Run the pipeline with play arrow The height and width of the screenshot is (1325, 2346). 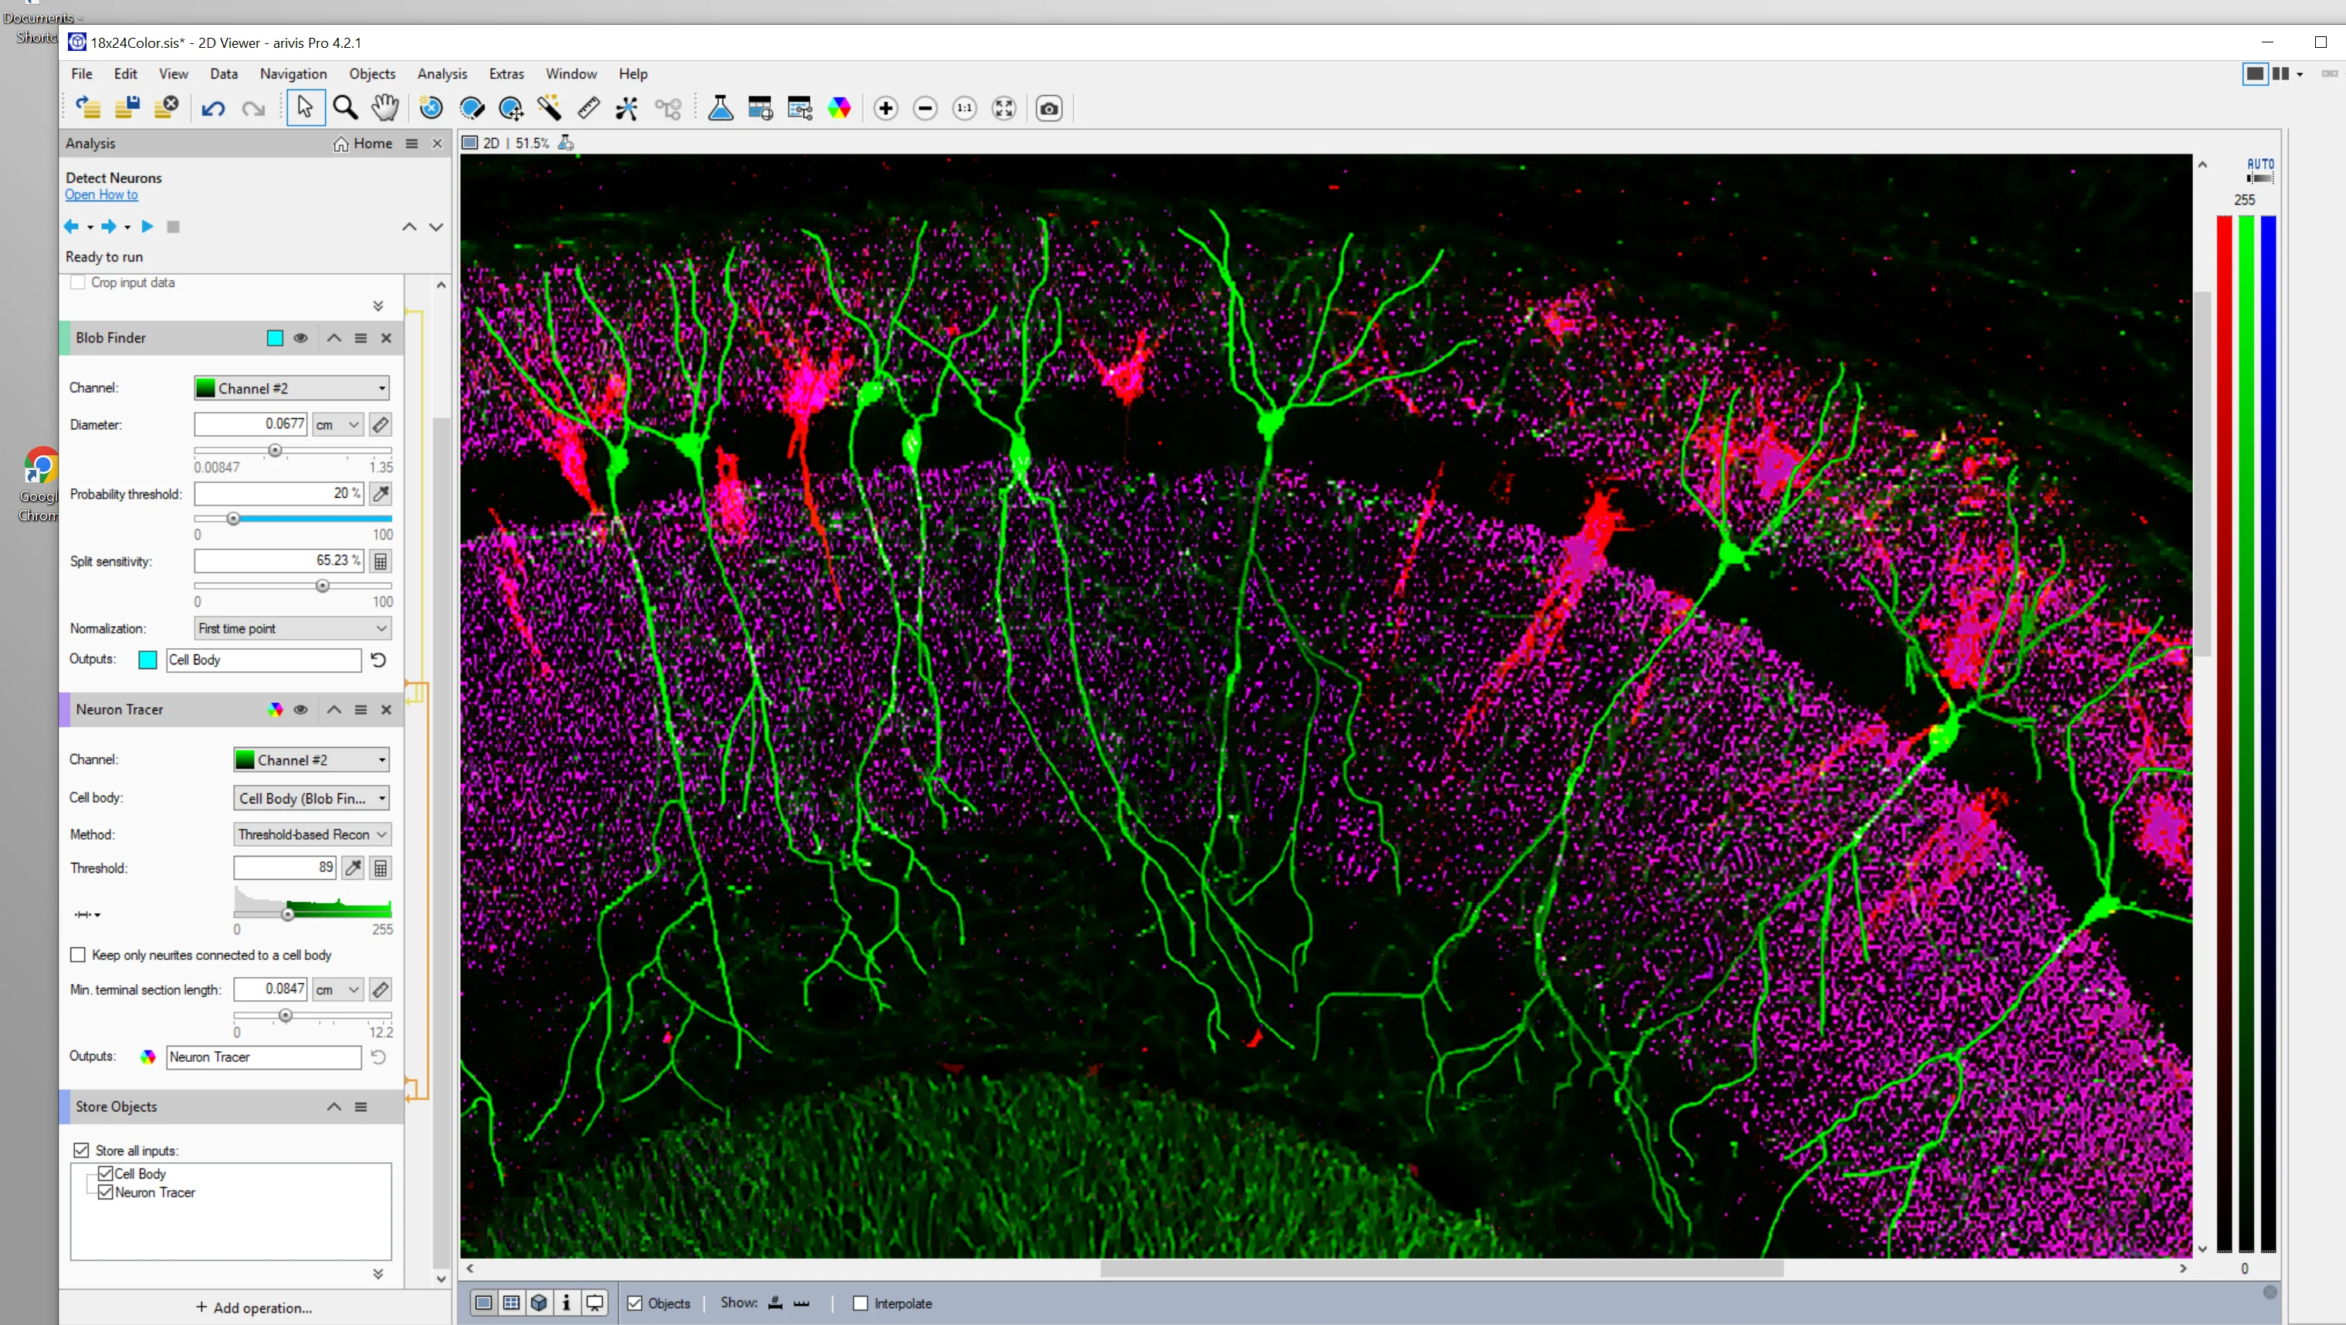pos(147,227)
